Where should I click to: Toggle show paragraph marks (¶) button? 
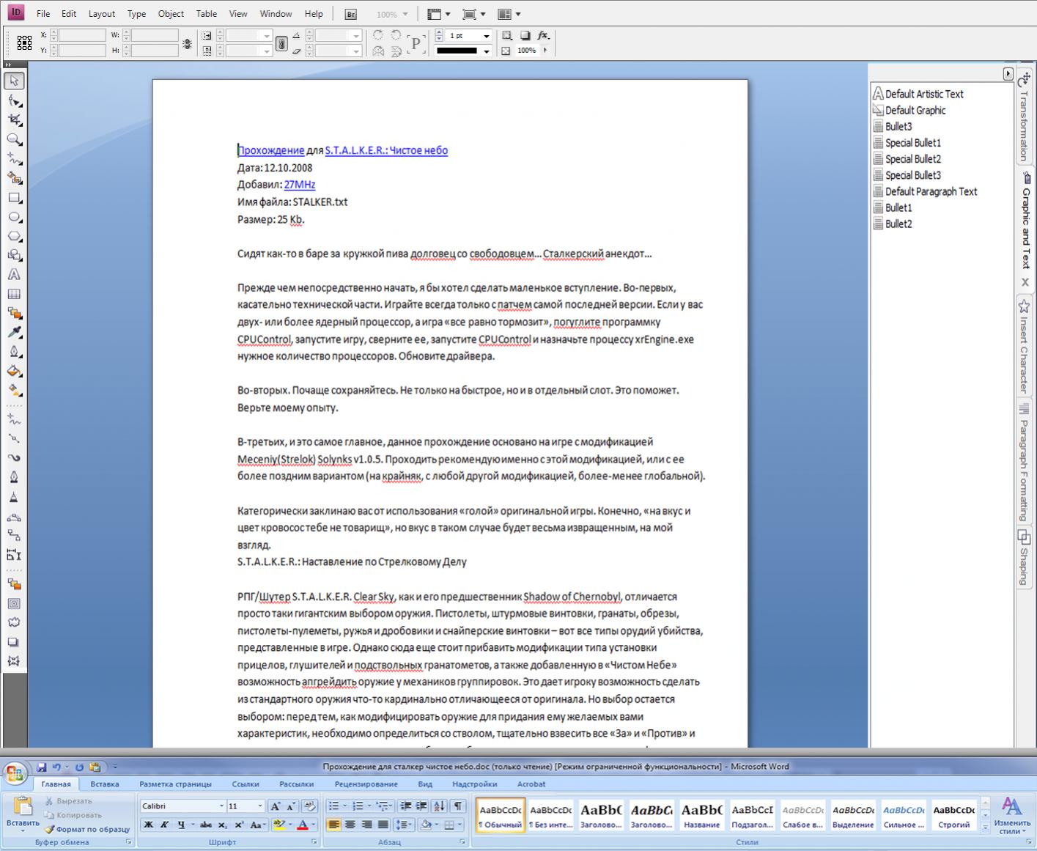458,806
